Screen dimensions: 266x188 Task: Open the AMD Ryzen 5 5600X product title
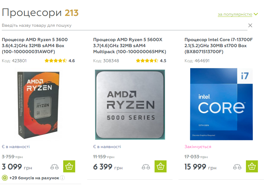[130, 46]
